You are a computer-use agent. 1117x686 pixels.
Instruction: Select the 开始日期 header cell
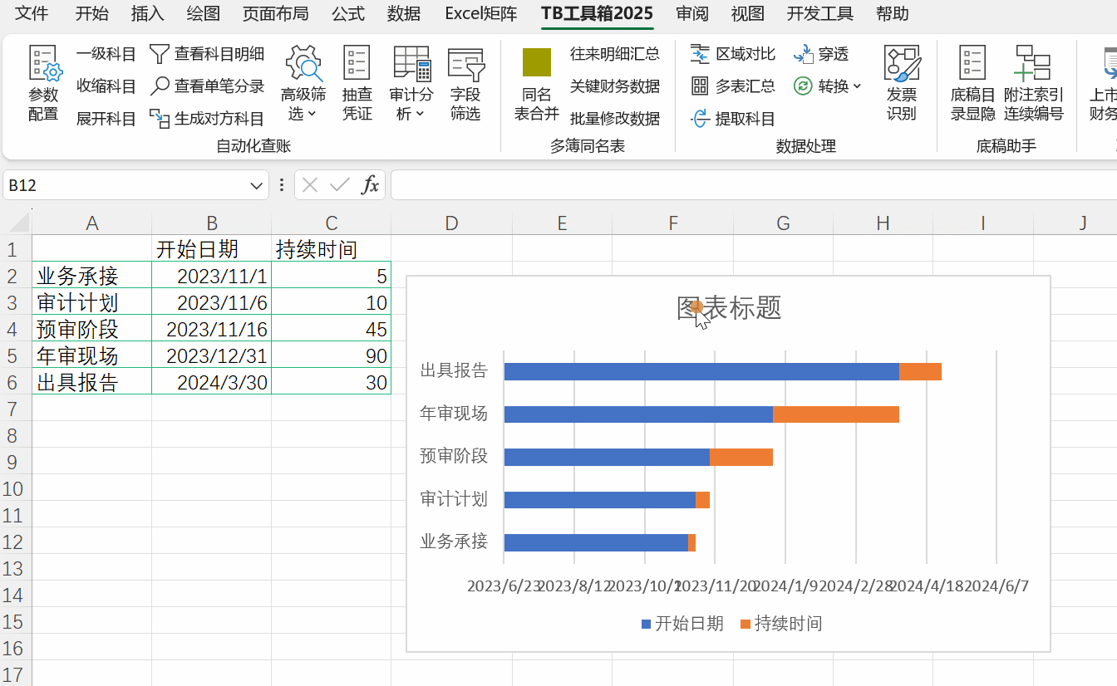(x=212, y=249)
